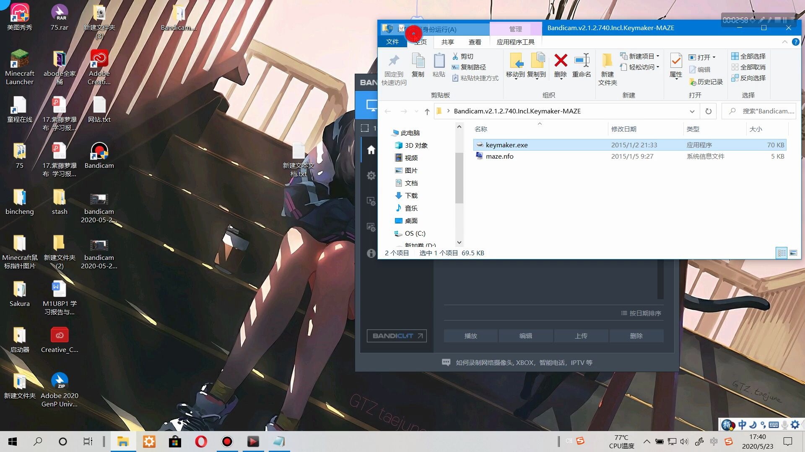Click Paste shortcut (粘贴快捷方式)

(x=475, y=78)
